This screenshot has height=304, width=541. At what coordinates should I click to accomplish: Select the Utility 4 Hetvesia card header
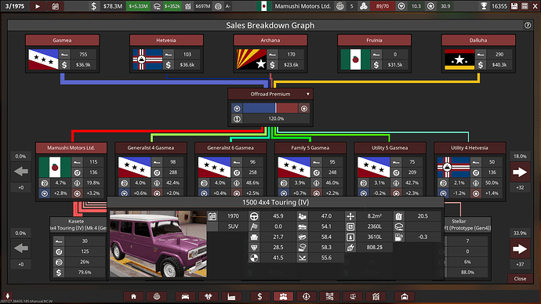coord(470,147)
